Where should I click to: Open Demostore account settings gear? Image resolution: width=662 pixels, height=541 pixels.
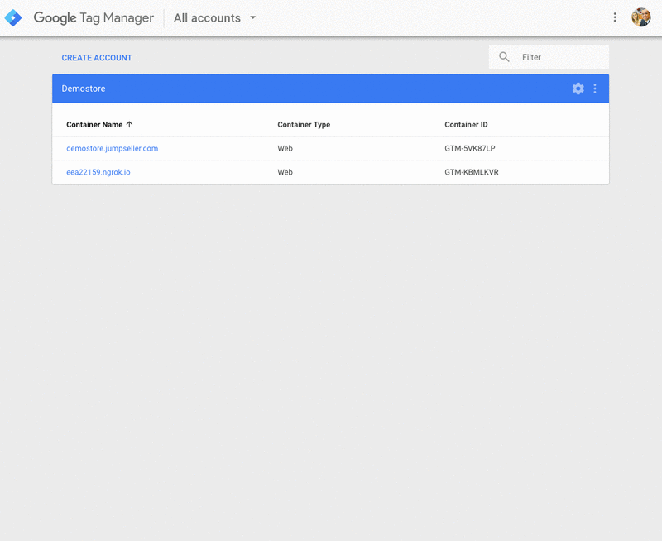click(578, 89)
